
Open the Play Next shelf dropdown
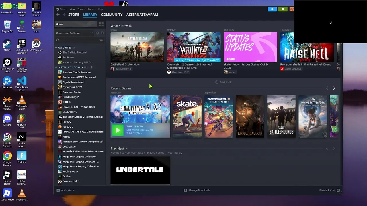click(127, 148)
